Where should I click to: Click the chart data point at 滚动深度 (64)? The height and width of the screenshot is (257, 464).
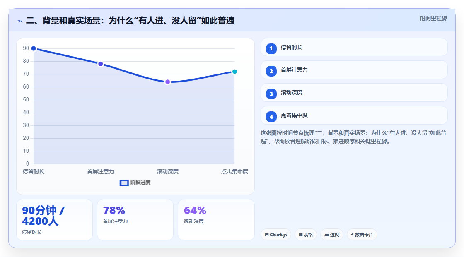click(x=168, y=82)
